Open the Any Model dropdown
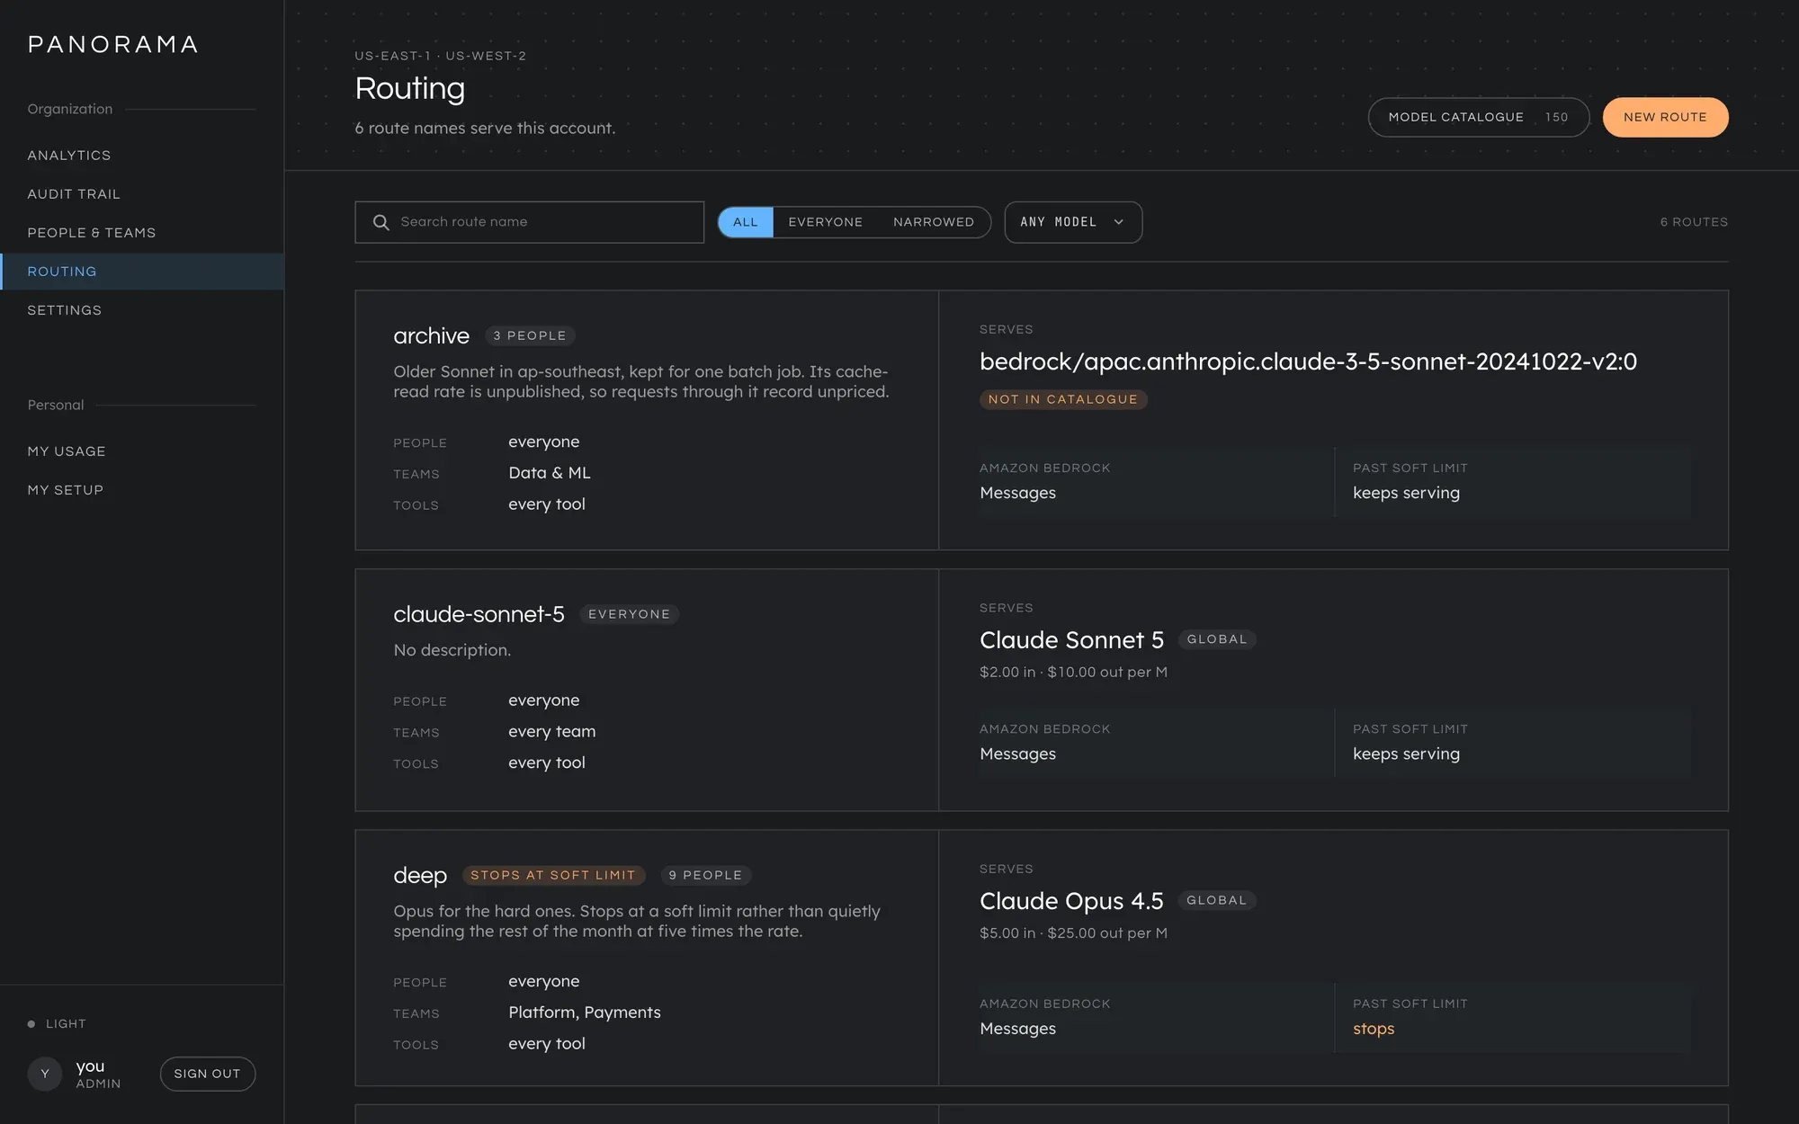Viewport: 1799px width, 1124px height. pos(1073,222)
